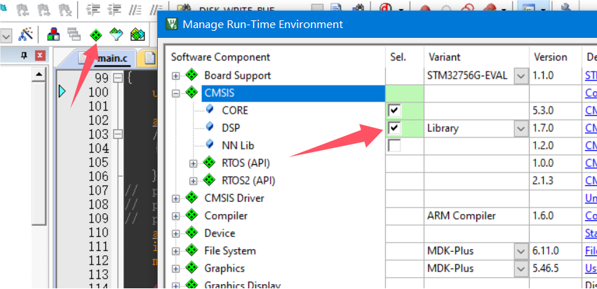Open Manage Project Items colored blocks icon
The image size is (597, 289).
(x=53, y=34)
